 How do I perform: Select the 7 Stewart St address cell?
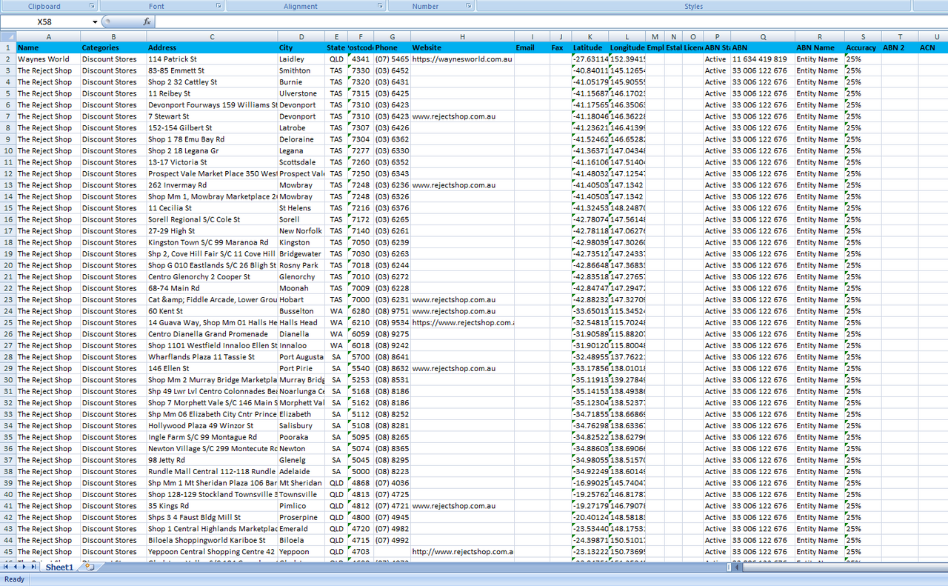(x=212, y=116)
